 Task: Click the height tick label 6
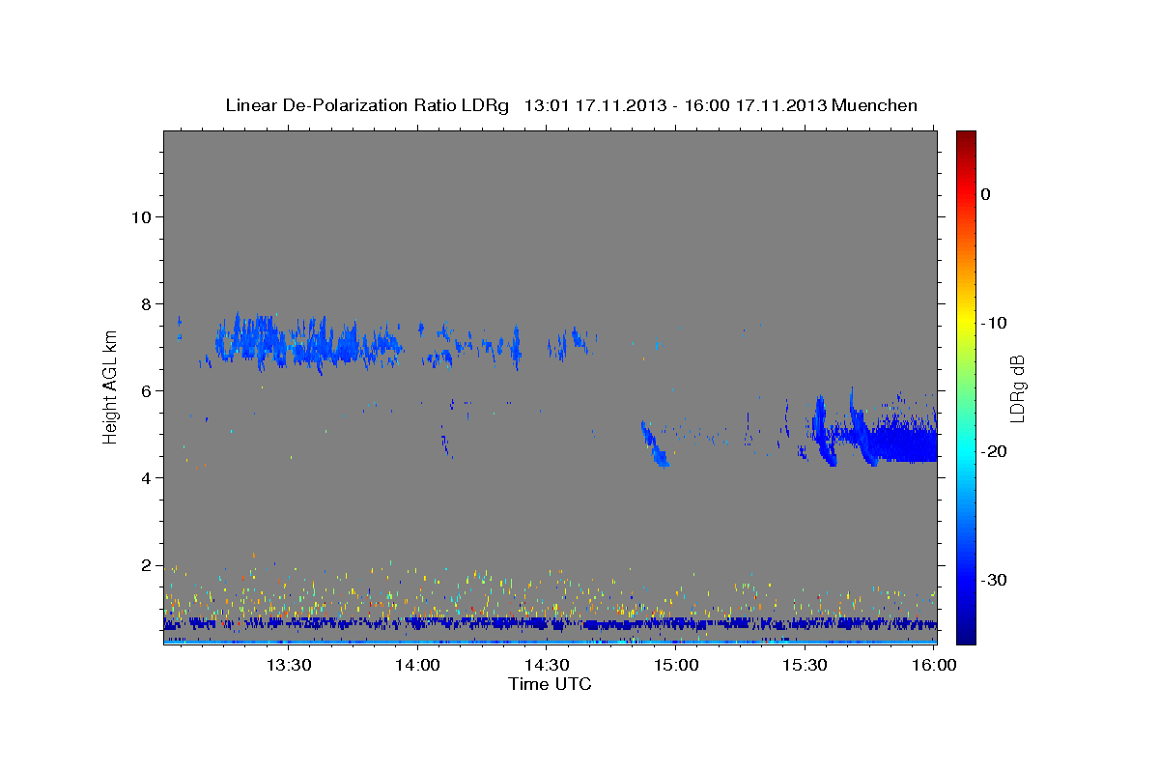pyautogui.click(x=147, y=390)
